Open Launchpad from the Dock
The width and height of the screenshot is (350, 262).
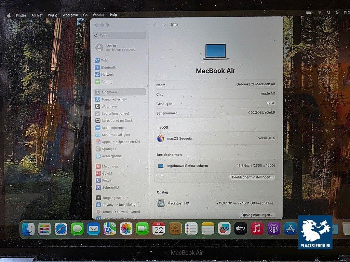[x=44, y=229]
